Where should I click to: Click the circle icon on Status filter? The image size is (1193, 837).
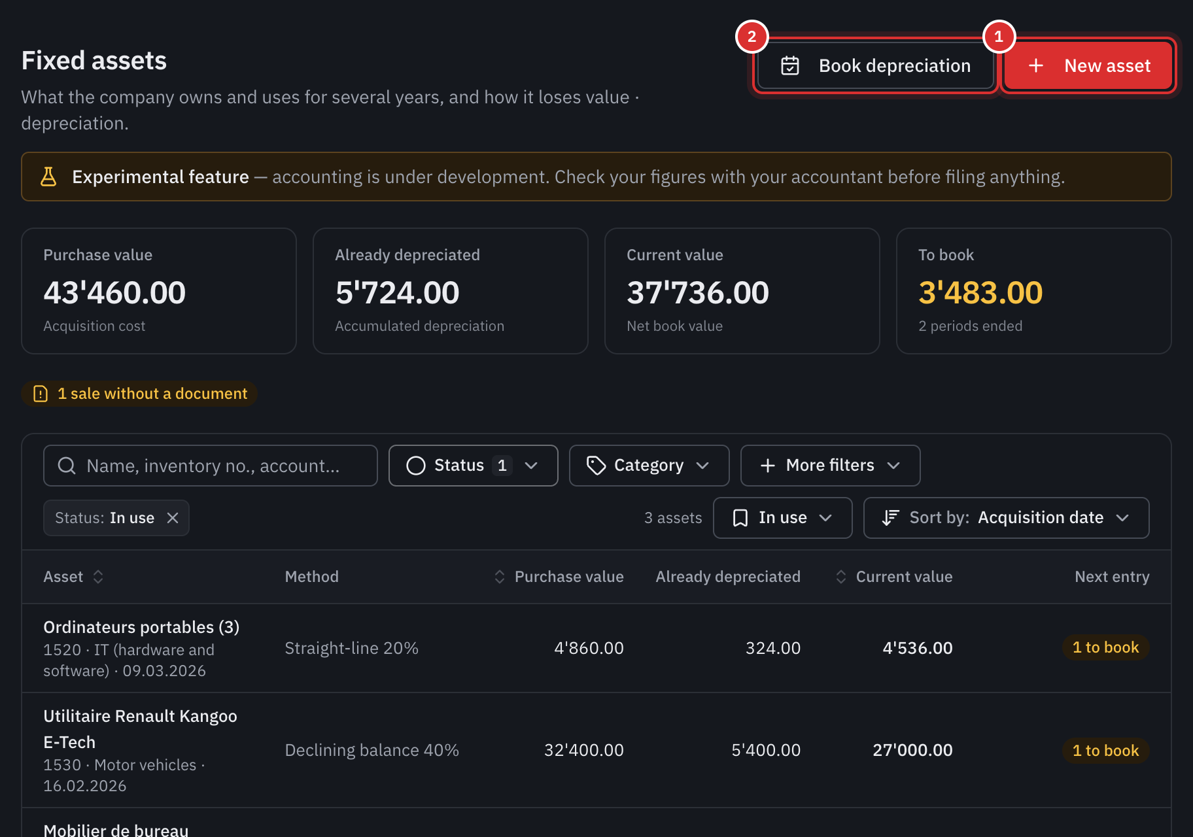(x=416, y=466)
